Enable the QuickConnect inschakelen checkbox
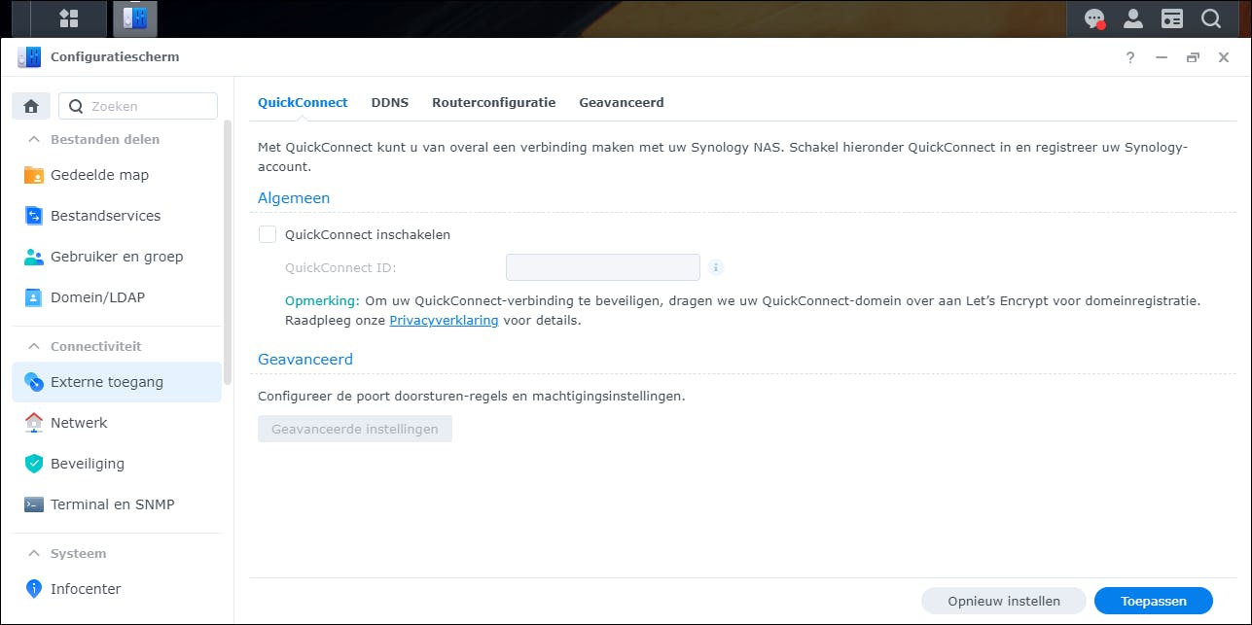Screen dimensions: 1252x625 pyautogui.click(x=268, y=234)
